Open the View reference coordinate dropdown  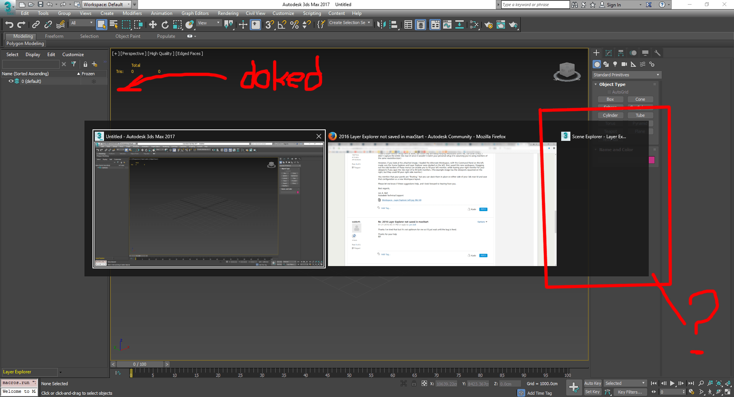pyautogui.click(x=209, y=23)
